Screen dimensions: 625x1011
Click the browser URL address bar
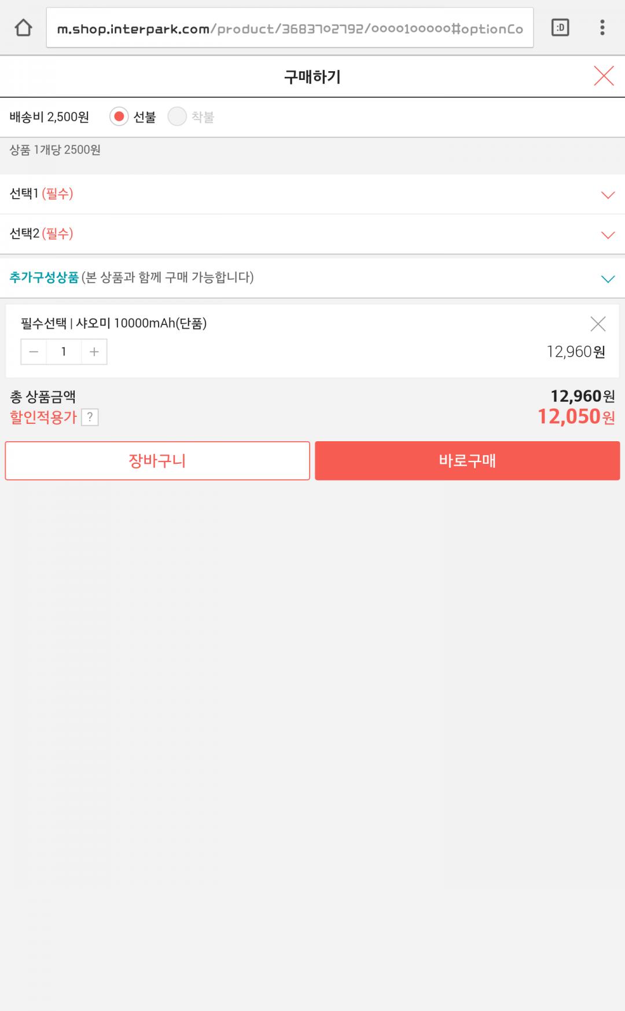point(289,28)
